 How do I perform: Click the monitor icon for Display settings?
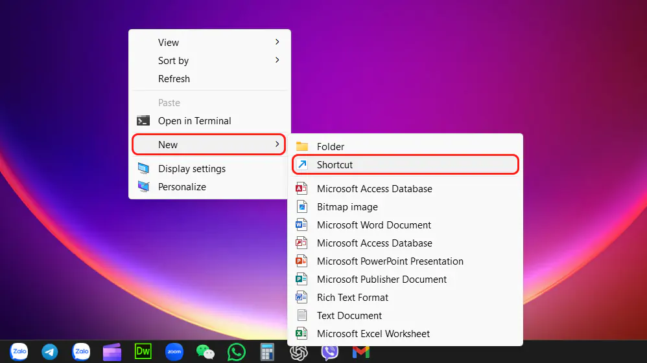pos(143,168)
